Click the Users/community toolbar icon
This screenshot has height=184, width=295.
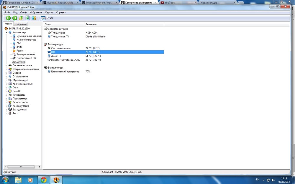pos(34,18)
